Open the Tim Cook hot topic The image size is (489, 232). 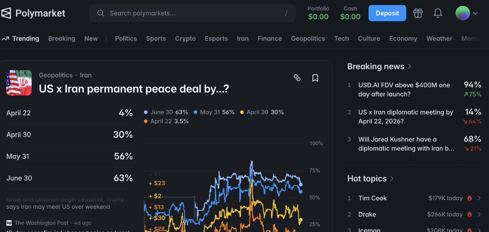pos(414,198)
